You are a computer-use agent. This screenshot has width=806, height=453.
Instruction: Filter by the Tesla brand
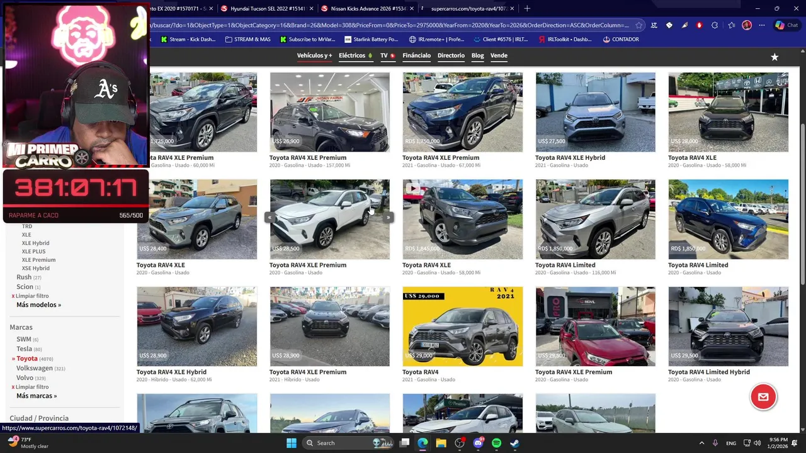tap(24, 349)
